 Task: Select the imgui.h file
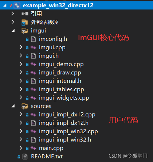49,56
